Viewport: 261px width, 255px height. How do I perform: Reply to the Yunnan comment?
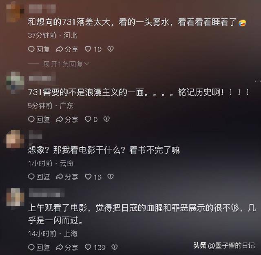click(x=39, y=177)
